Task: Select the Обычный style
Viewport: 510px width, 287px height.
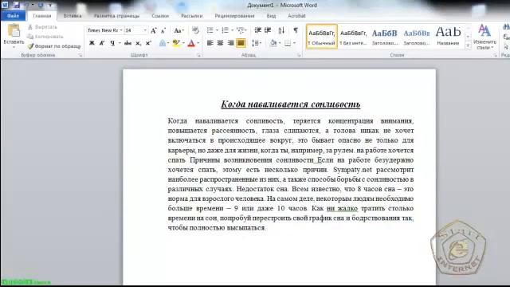Action: 322,37
